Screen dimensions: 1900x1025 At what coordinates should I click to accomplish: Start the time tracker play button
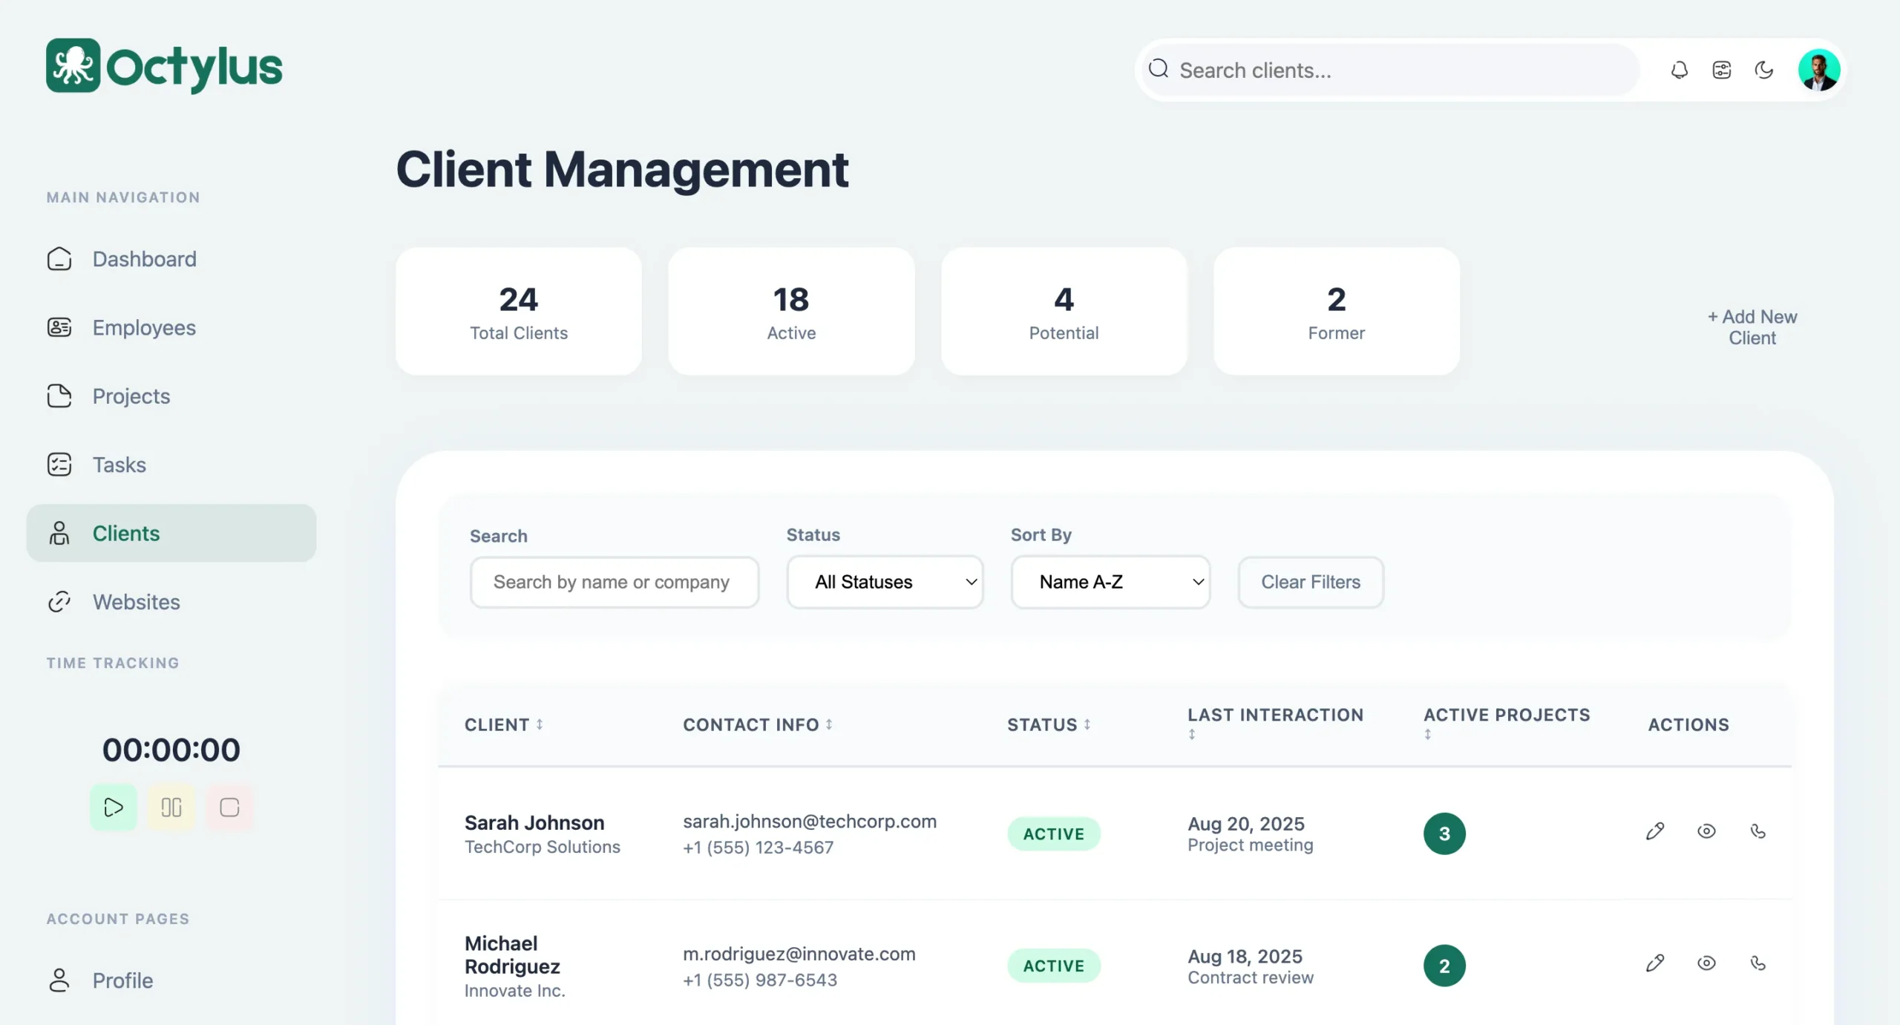pyautogui.click(x=113, y=807)
